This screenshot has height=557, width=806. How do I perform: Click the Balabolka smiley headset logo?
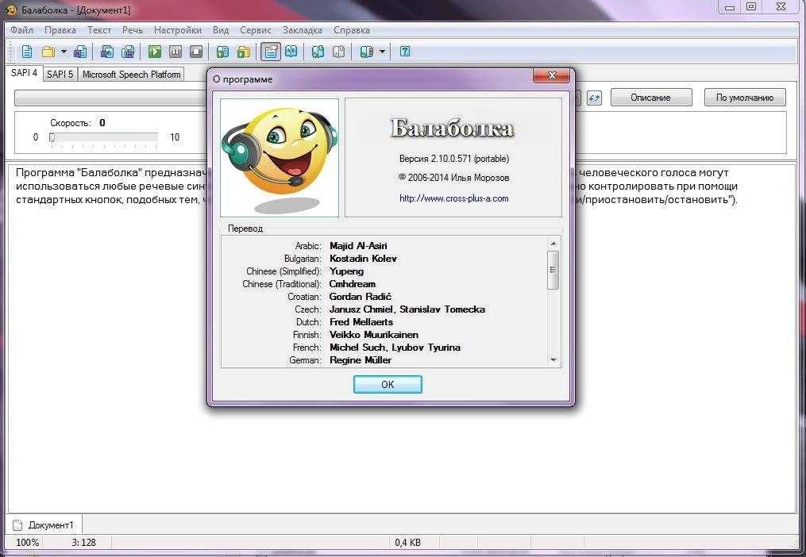tap(280, 158)
